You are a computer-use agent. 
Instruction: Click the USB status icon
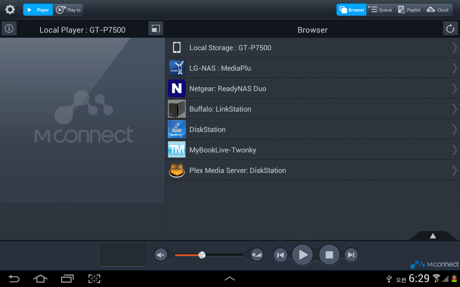click(389, 279)
